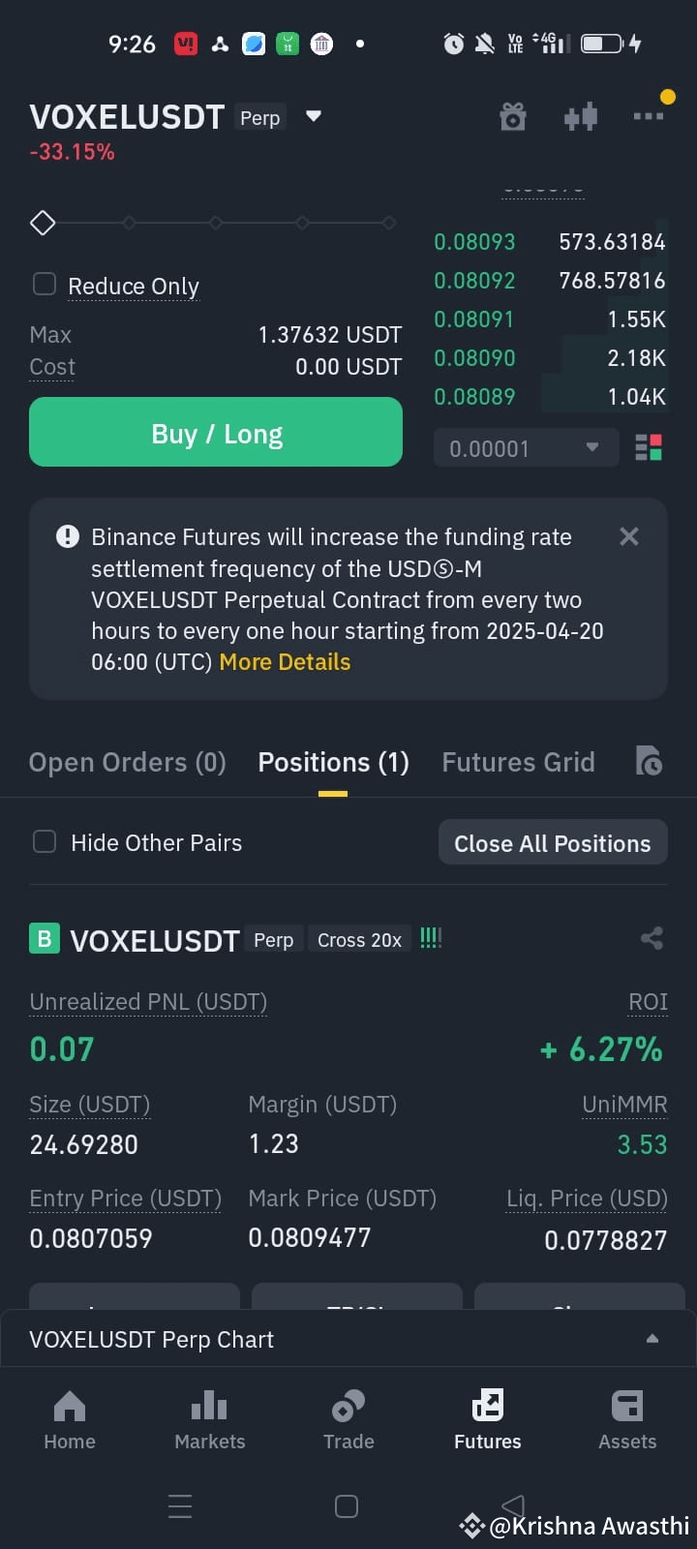Open the 0.00001 price precision dropdown
The width and height of the screenshot is (697, 1549).
point(526,448)
